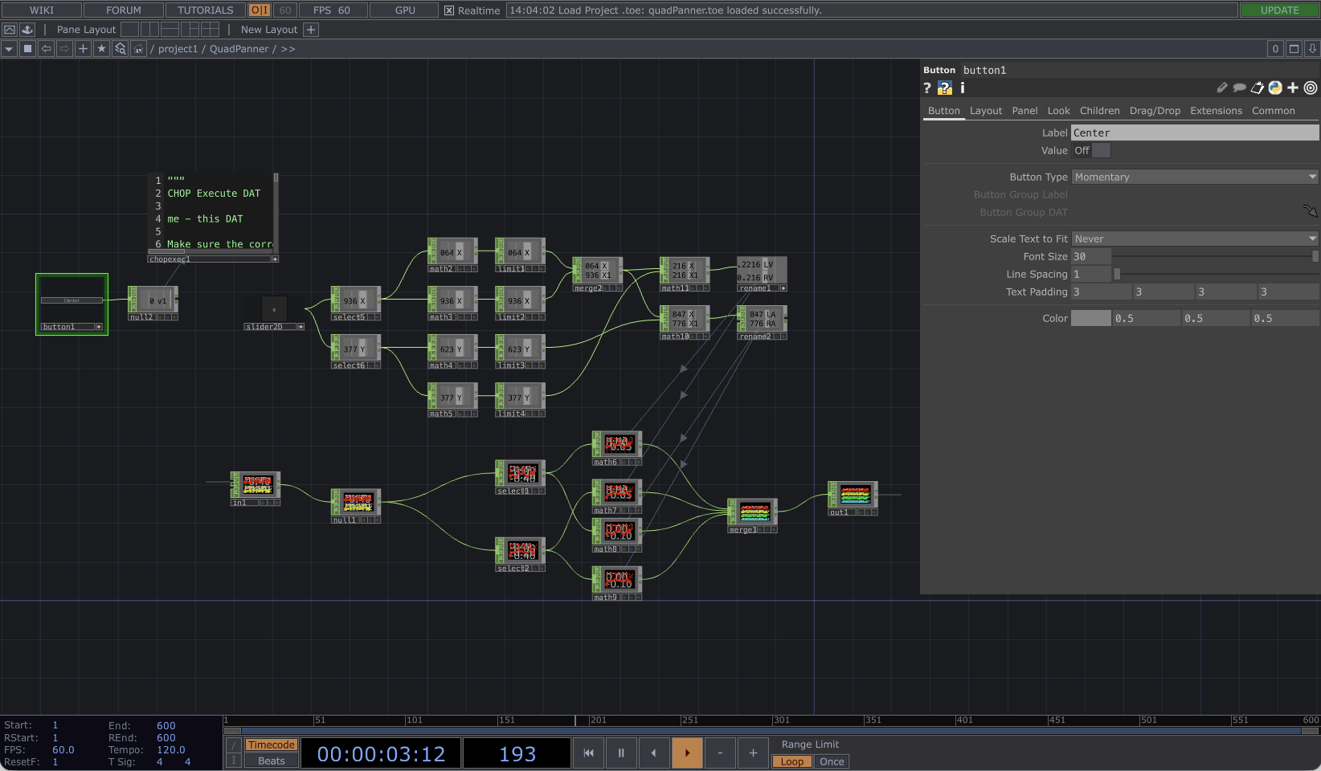Click the gray Color swatch
Viewport: 1321px width, 771px height.
click(1090, 318)
